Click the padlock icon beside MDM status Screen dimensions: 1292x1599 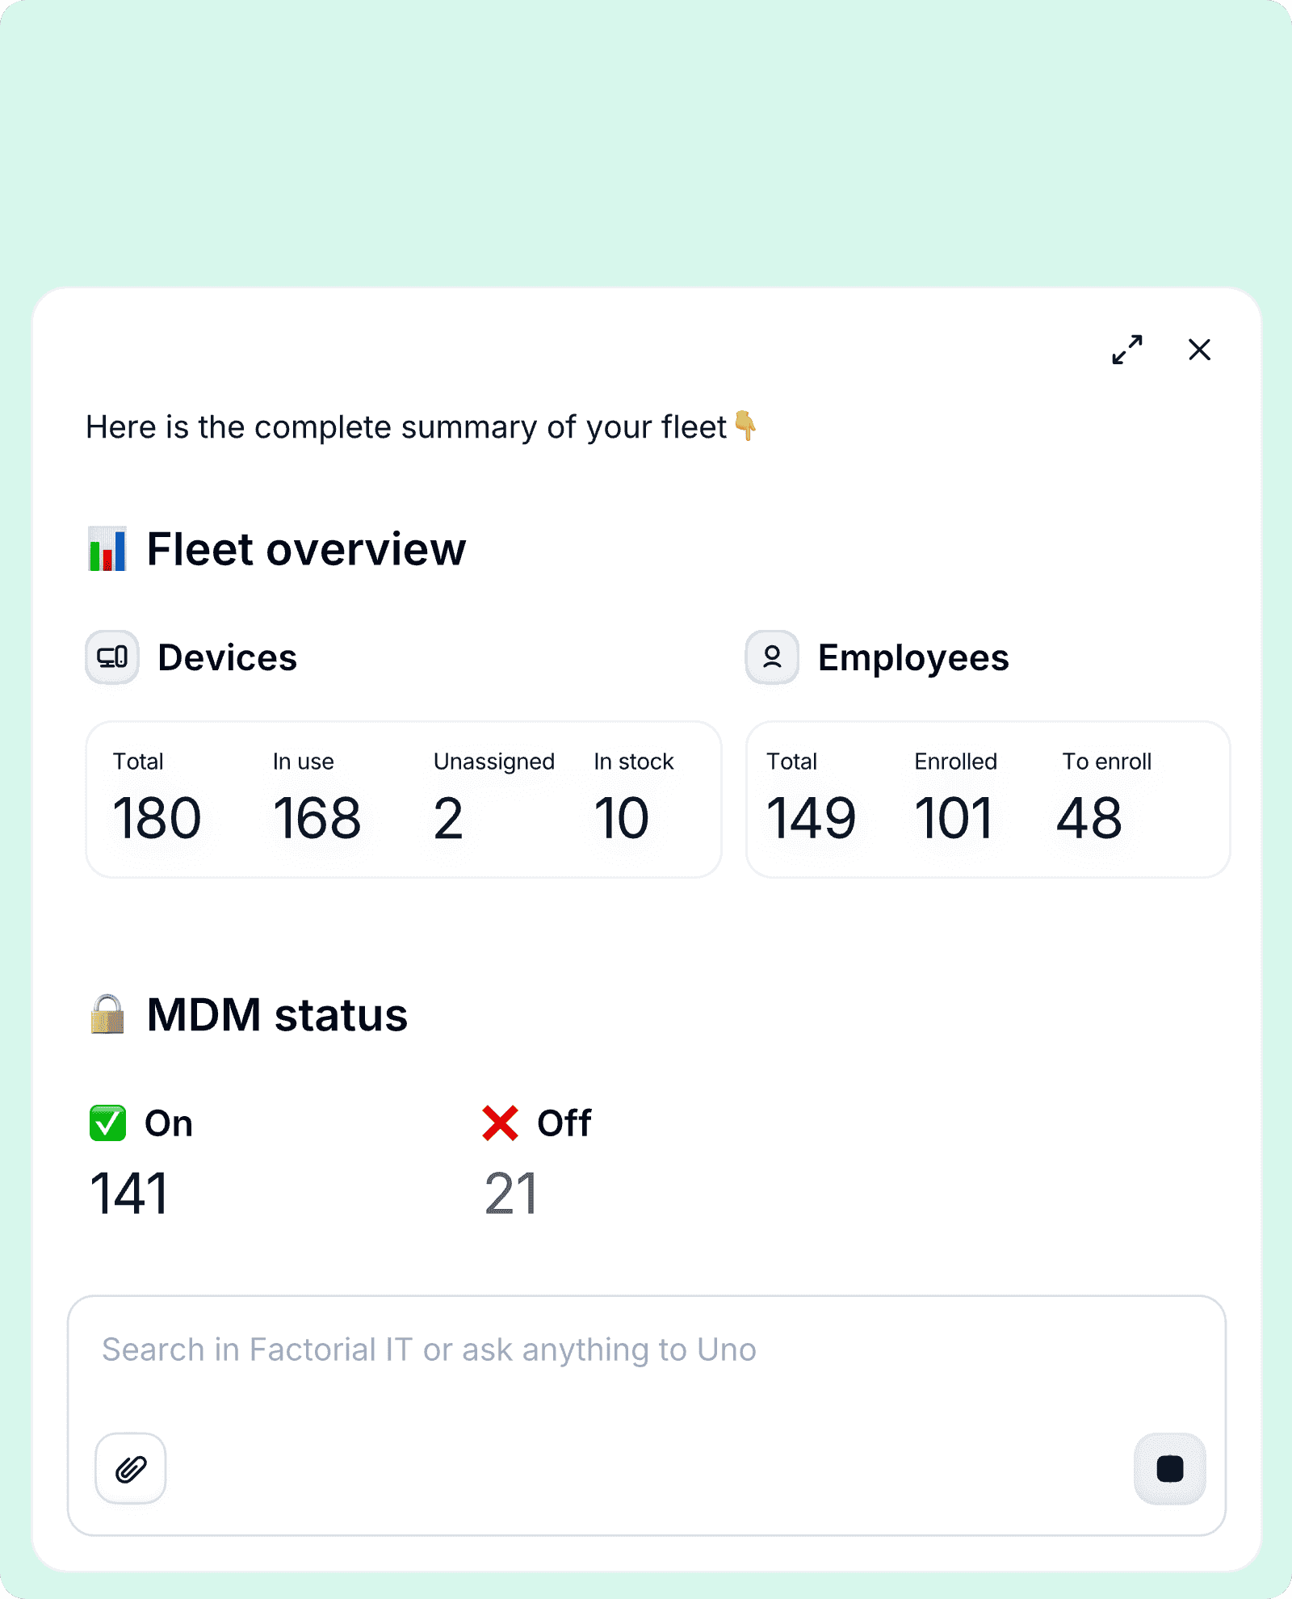(107, 1014)
